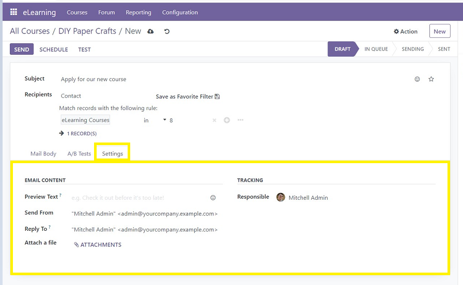The image size is (463, 285).
Task: Add a new rule with plus icon
Action: coord(227,120)
